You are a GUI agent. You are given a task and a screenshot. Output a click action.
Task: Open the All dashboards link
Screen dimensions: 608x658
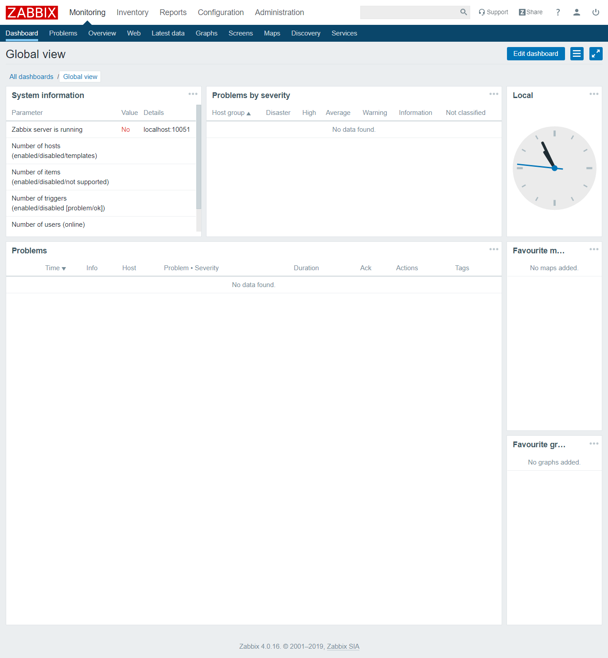(x=31, y=77)
